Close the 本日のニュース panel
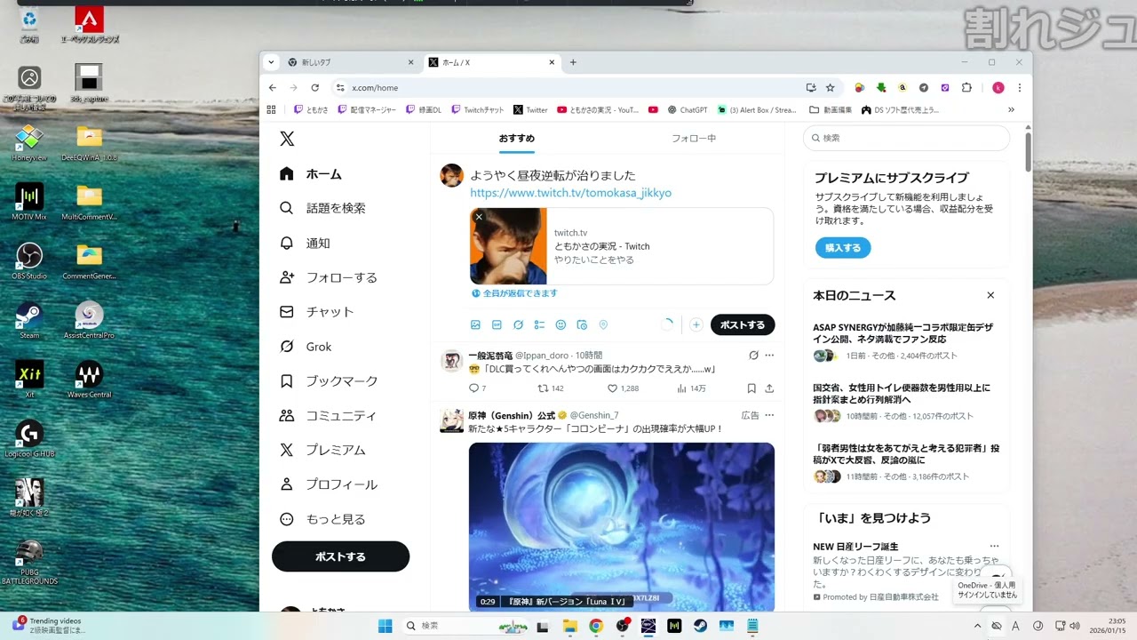The width and height of the screenshot is (1137, 640). [990, 295]
